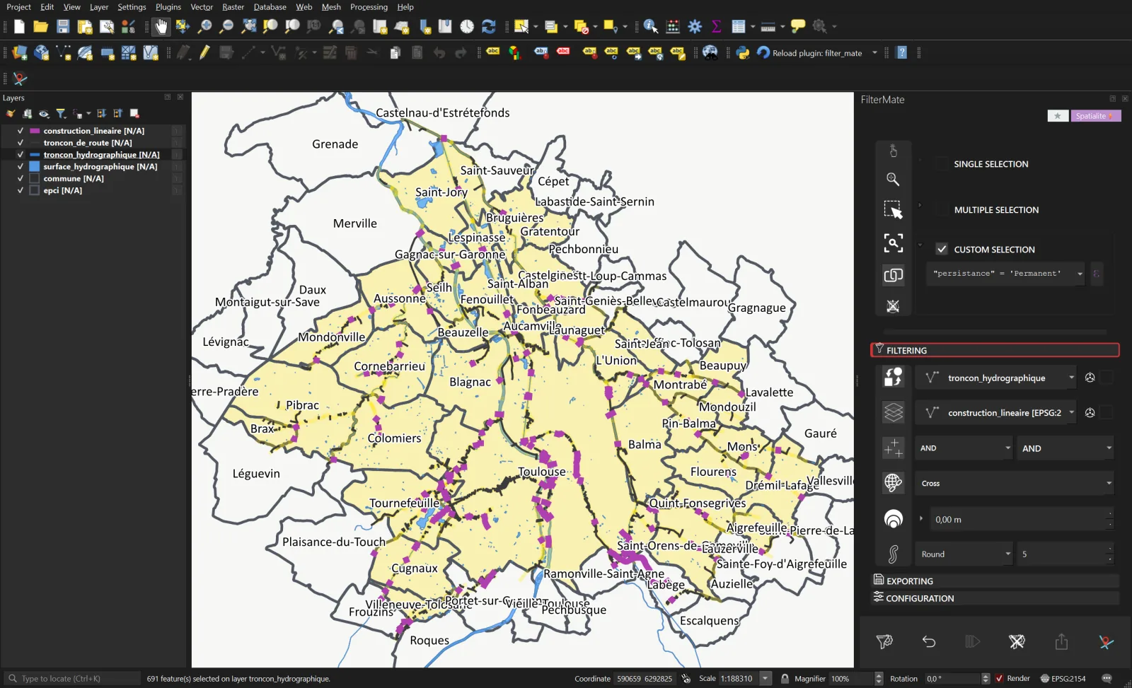
Task: Open the Project menu
Action: coord(18,7)
